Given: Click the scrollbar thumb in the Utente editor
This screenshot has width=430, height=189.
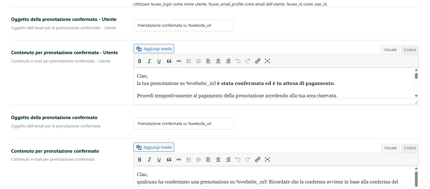Looking at the screenshot, I should point(416,76).
